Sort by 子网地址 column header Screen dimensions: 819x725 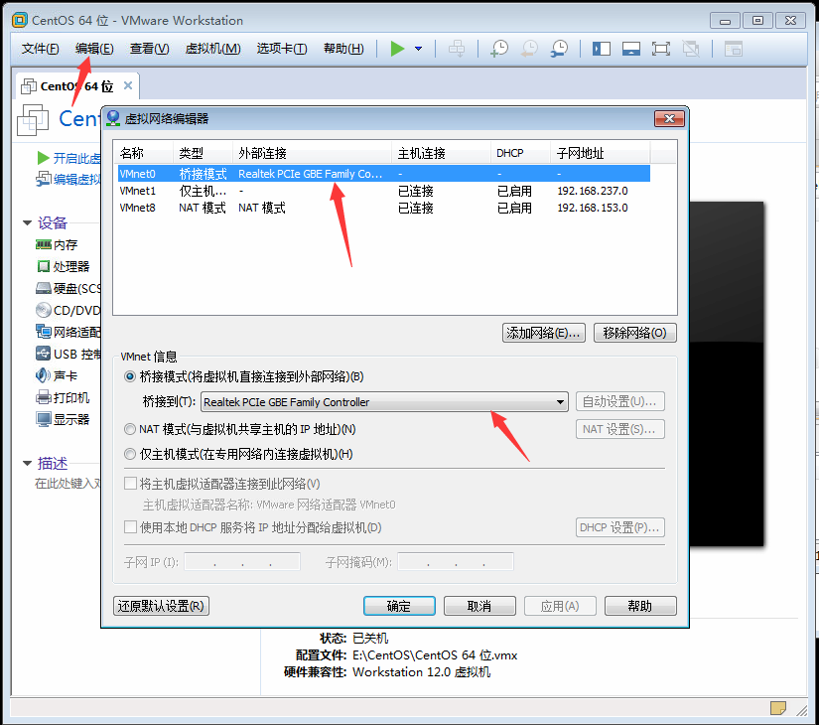tap(601, 153)
